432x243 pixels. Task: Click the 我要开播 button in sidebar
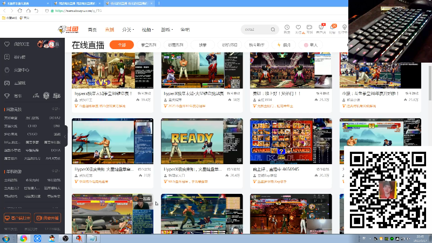(48, 218)
